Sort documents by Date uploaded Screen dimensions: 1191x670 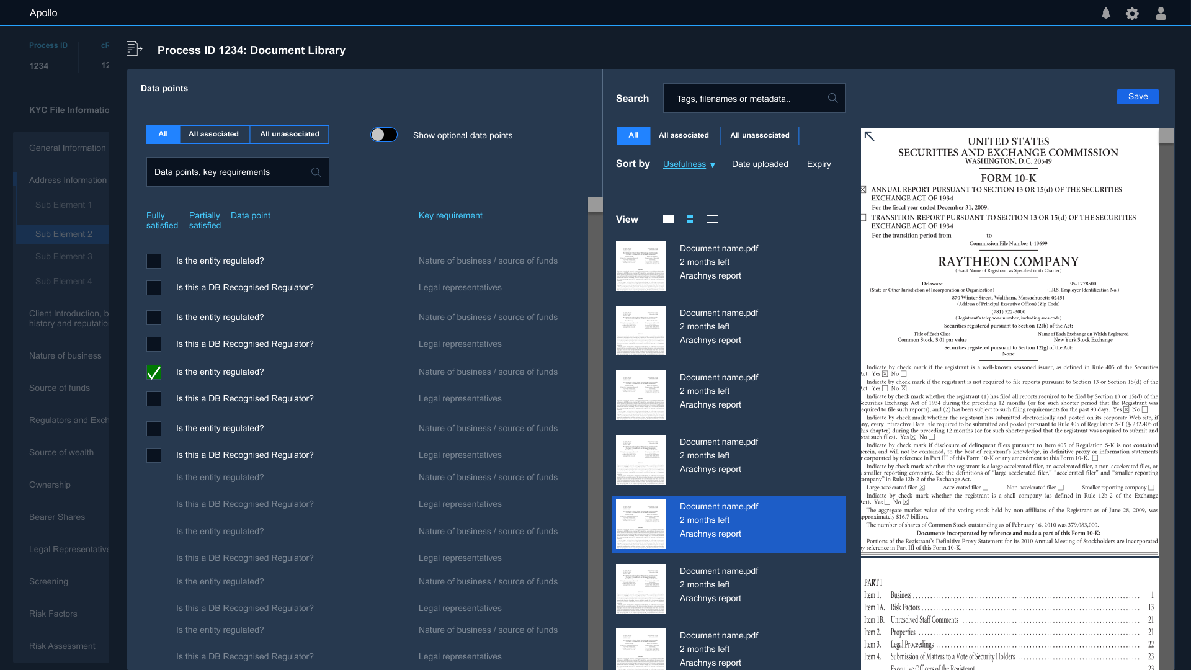point(760,164)
